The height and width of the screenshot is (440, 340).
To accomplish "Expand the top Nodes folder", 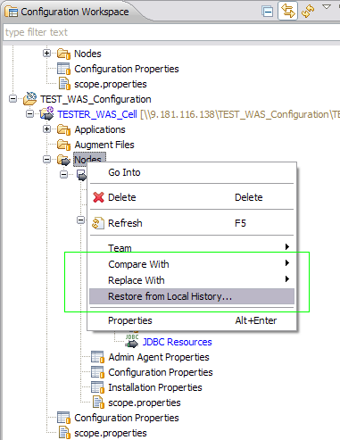I will tap(46, 54).
